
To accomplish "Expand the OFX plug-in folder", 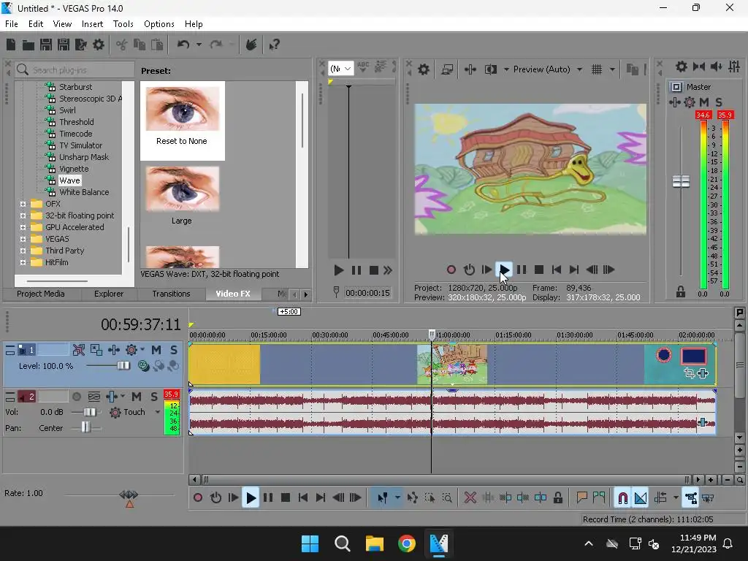I will click(23, 205).
